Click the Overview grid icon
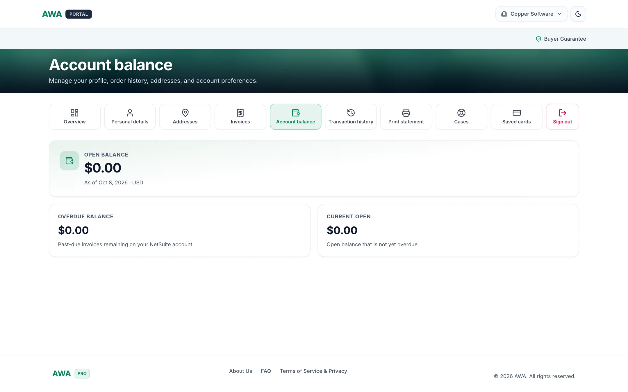This screenshot has width=628, height=392. (x=75, y=113)
